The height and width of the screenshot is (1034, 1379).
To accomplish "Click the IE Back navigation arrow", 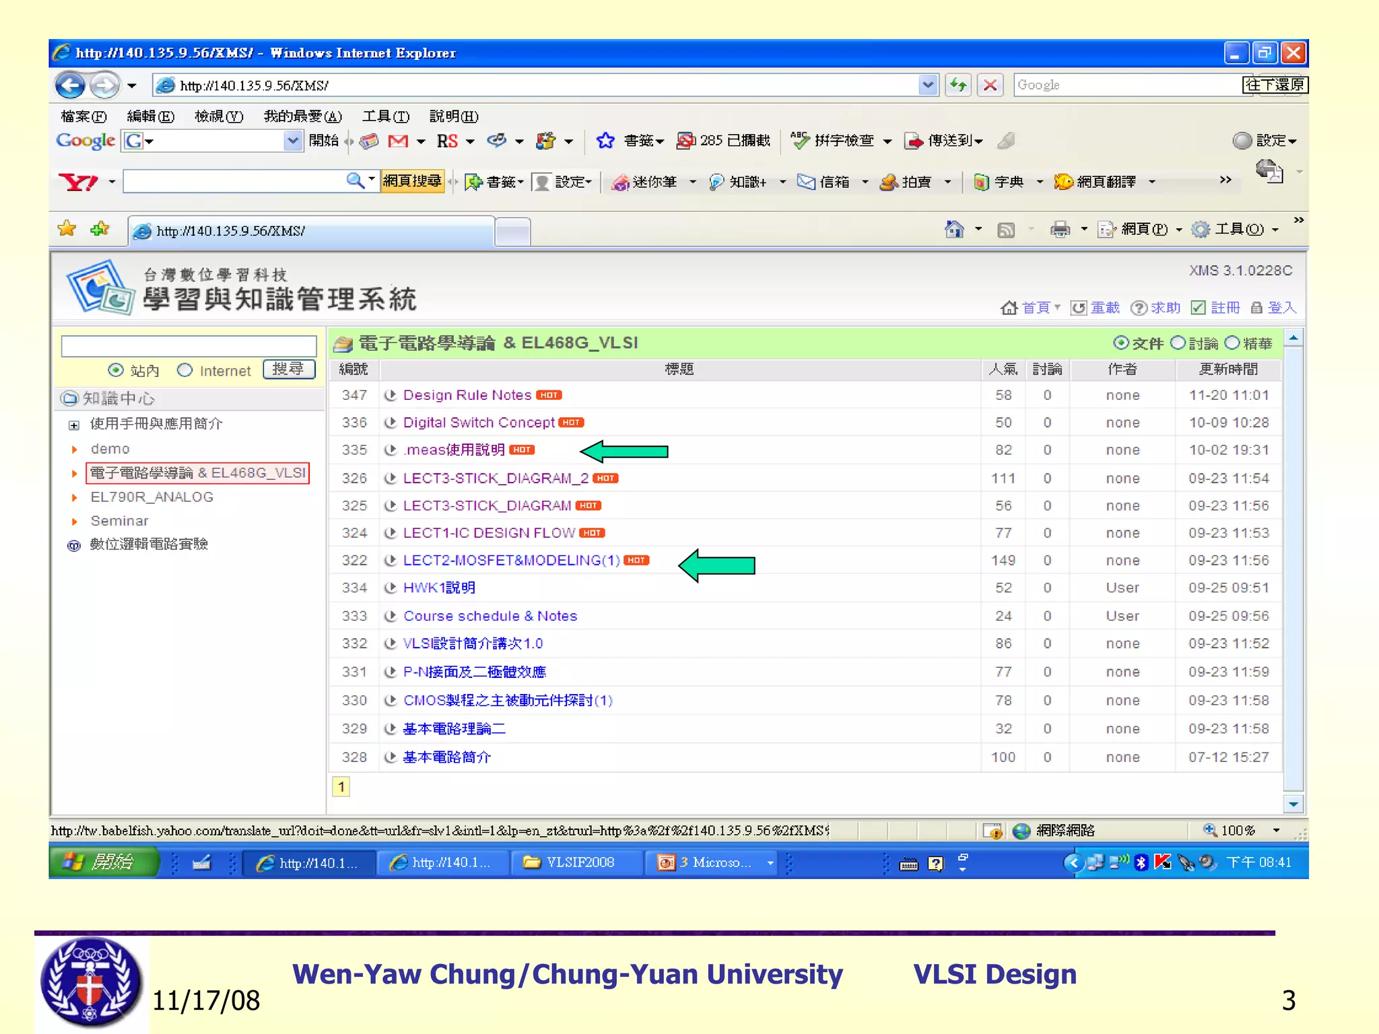I will 70,85.
